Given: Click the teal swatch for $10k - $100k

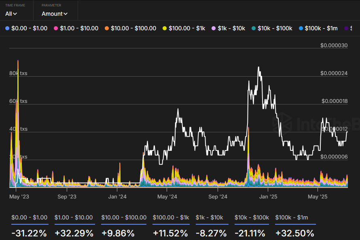Looking at the screenshot, I should click(x=254, y=28).
